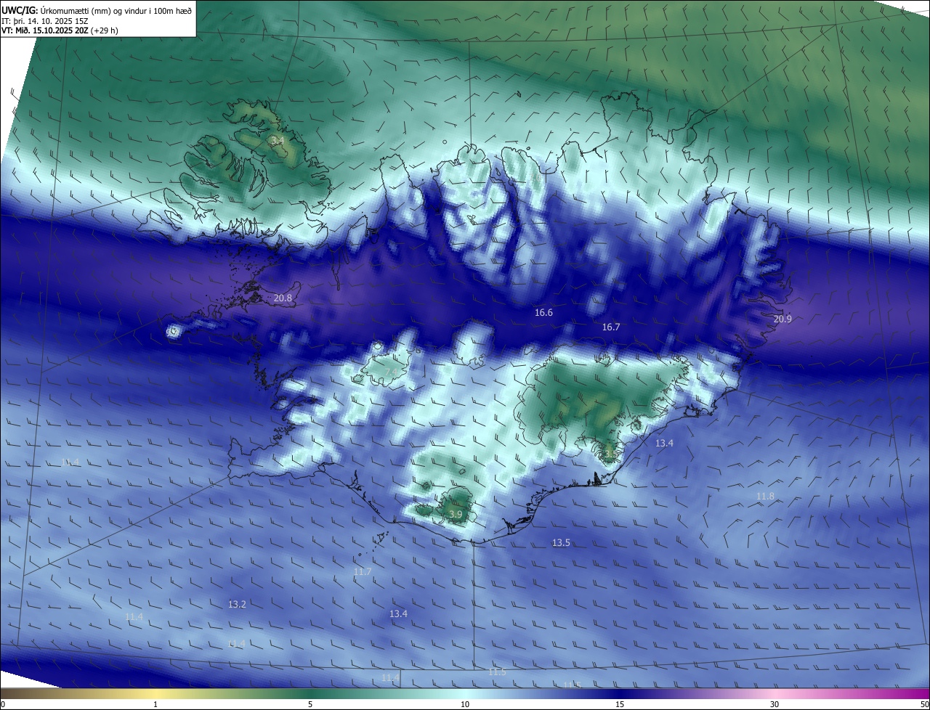
Task: Click the 15 tick on the color scale
Action: [620, 704]
